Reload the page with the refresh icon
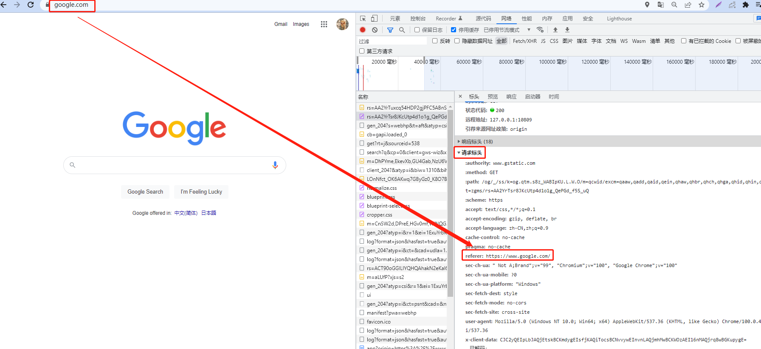 coord(31,5)
